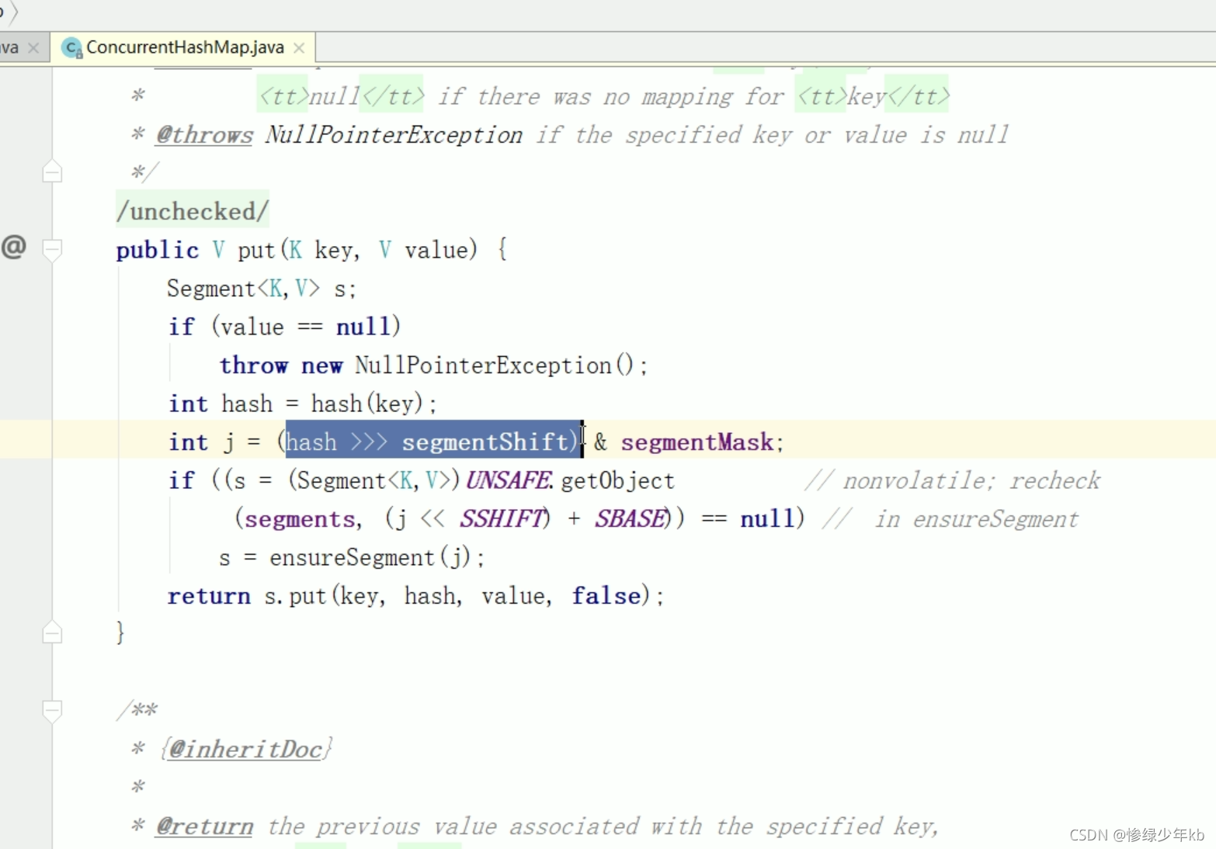Click 'NullPointerException' in the @throws line

(x=394, y=134)
